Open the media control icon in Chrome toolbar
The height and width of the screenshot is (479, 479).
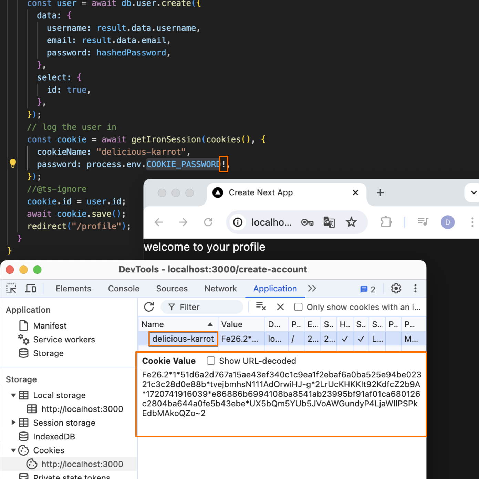click(423, 222)
